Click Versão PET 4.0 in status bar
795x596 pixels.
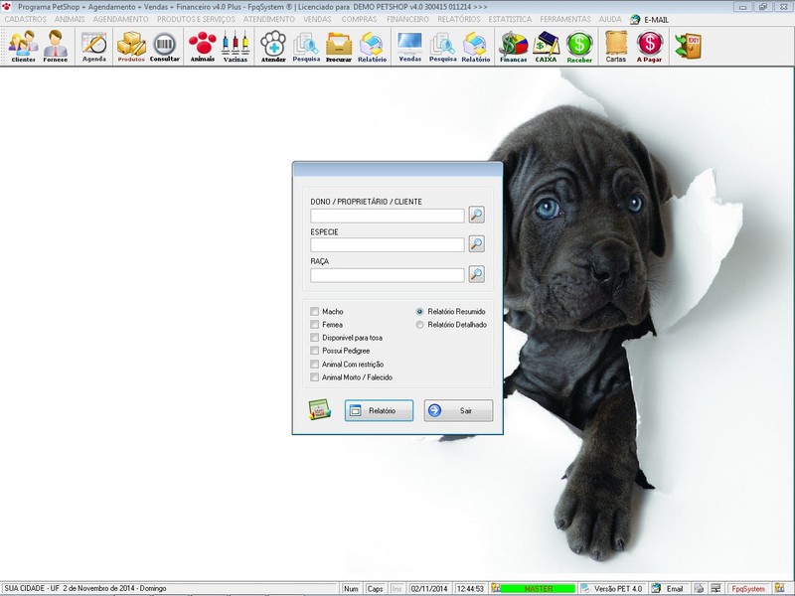(613, 588)
